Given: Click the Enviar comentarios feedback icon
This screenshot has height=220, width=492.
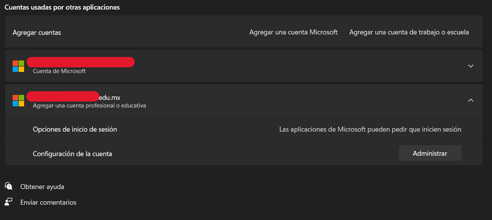Looking at the screenshot, I should click(8, 202).
